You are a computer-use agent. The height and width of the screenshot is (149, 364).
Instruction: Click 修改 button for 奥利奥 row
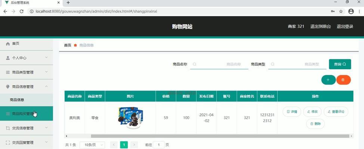point(312,112)
